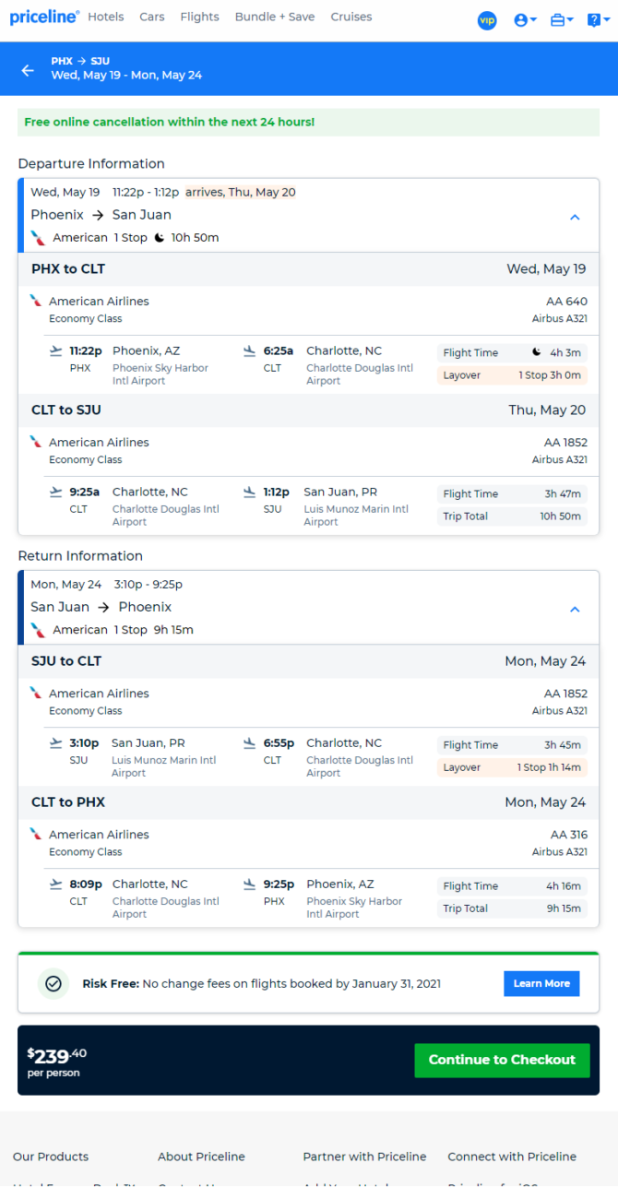Open the help question mark menu

597,20
